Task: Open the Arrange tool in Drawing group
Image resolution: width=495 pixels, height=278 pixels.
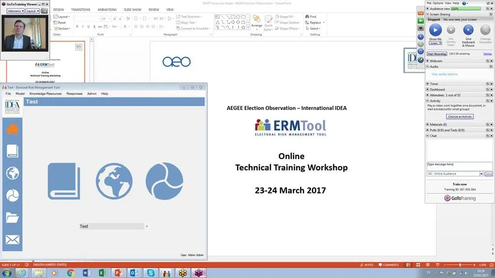Action: [257, 22]
